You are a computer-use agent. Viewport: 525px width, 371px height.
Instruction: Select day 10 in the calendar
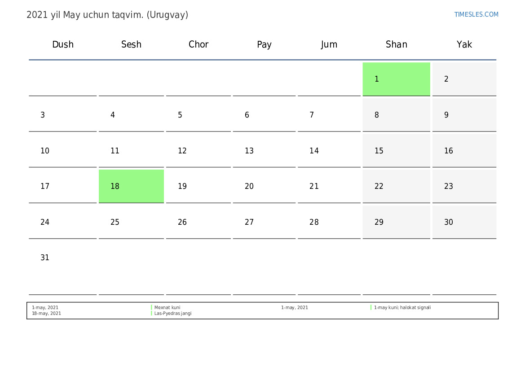coord(62,151)
